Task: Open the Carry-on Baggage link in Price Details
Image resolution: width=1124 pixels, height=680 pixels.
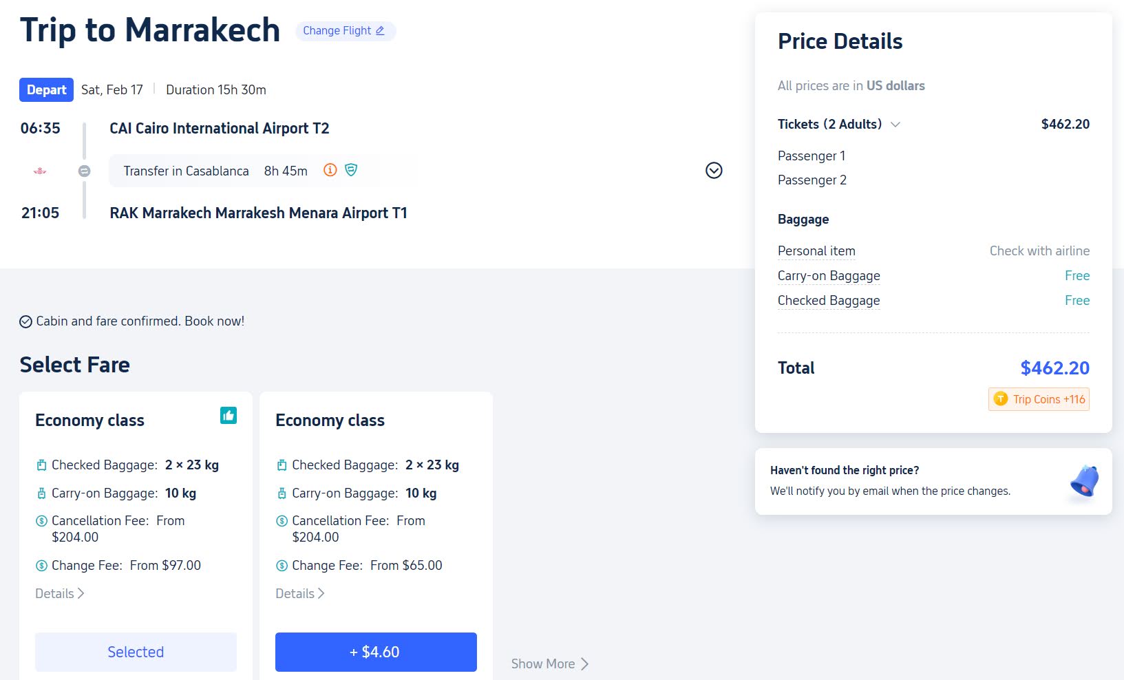Action: point(828,275)
